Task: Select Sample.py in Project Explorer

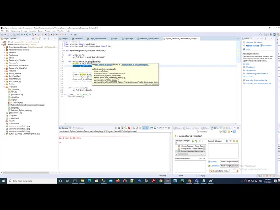Action: coord(15,108)
